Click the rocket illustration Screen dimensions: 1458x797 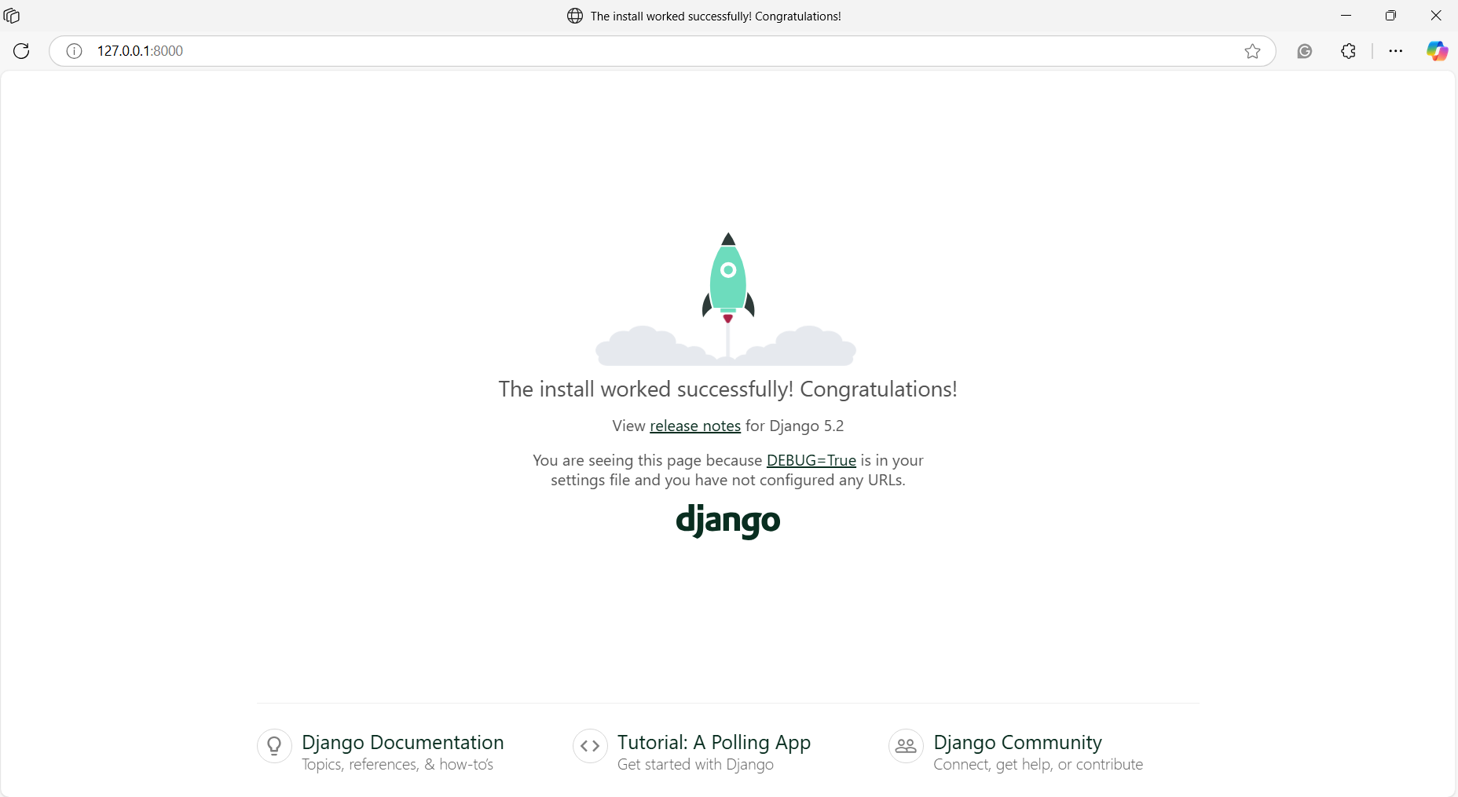click(727, 299)
